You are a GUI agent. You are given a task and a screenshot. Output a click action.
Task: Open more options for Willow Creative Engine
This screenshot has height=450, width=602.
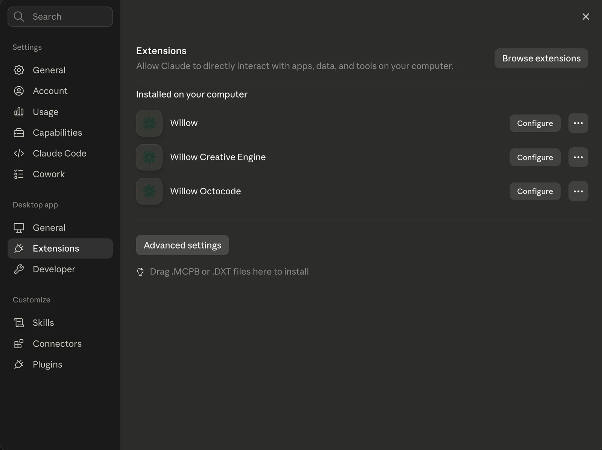pyautogui.click(x=578, y=157)
